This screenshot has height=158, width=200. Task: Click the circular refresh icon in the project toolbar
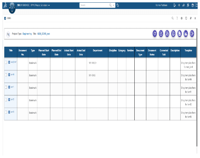point(155,33)
